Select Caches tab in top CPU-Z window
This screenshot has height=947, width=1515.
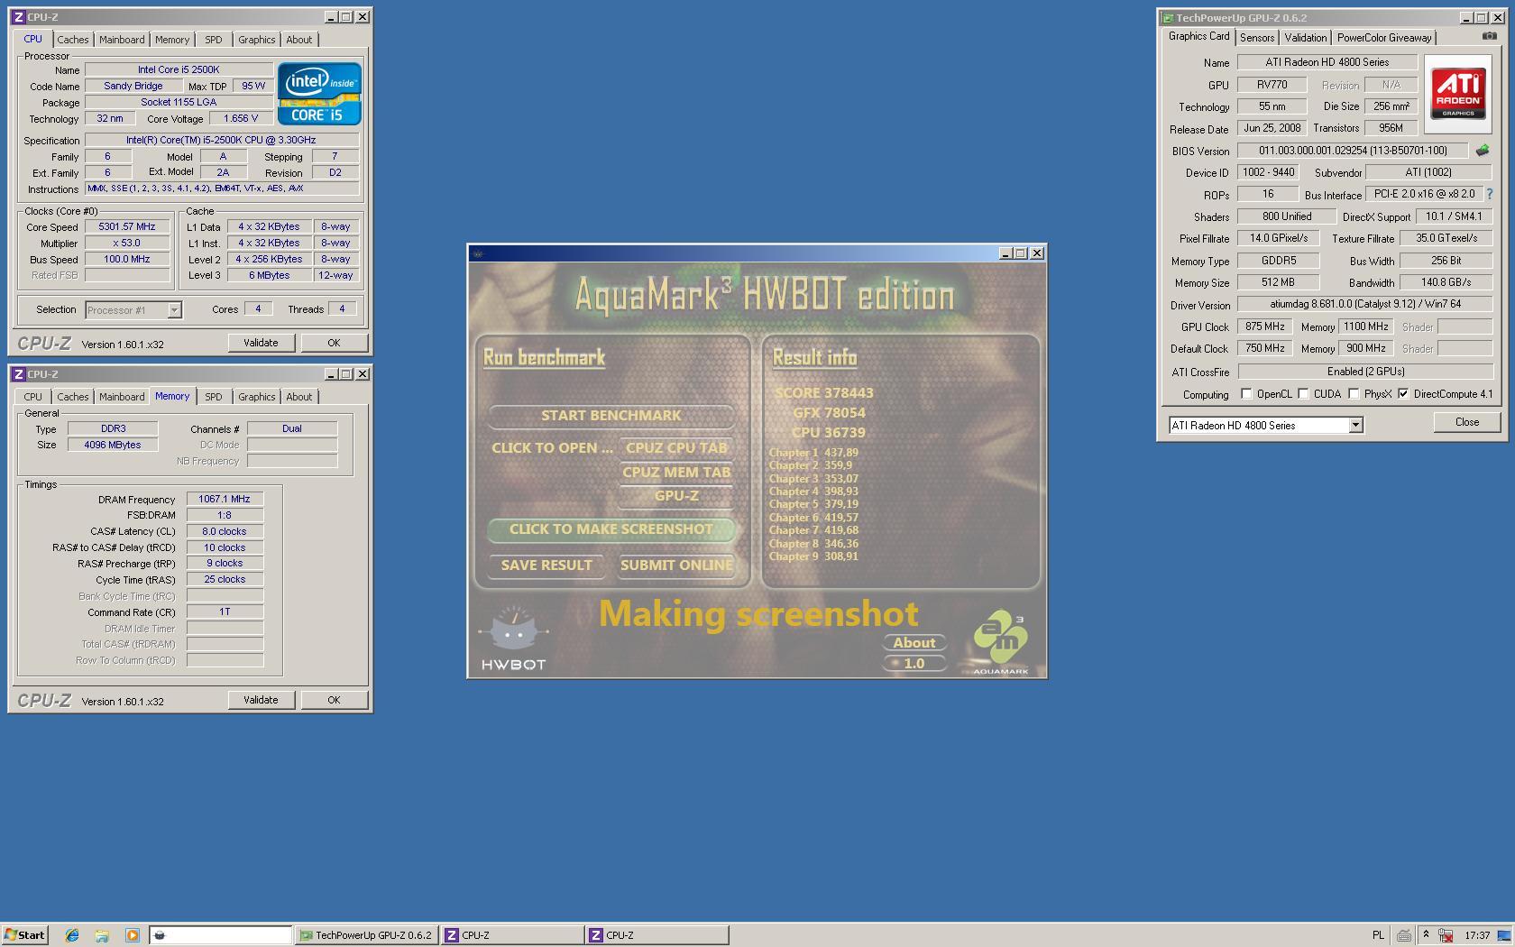73,40
